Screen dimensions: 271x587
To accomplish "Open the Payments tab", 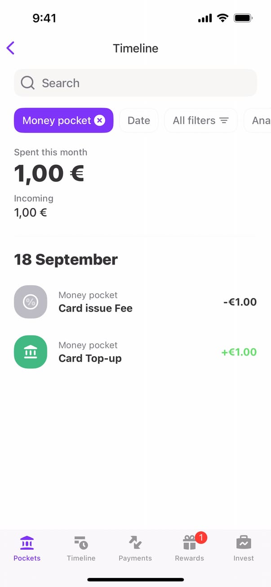I will [x=135, y=548].
